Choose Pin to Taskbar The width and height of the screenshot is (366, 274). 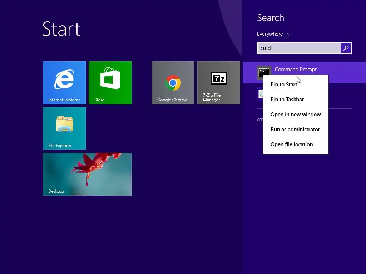click(x=296, y=100)
